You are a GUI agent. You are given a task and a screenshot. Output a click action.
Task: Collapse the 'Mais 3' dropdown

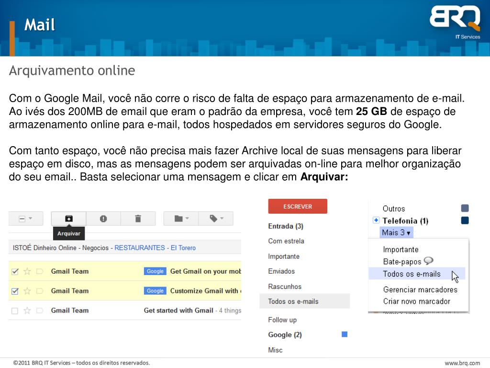click(x=396, y=232)
